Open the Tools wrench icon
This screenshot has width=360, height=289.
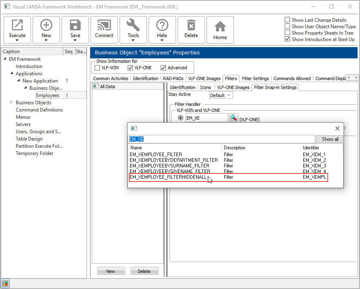tap(133, 25)
